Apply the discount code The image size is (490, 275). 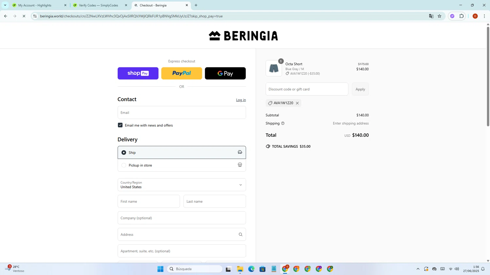tap(360, 89)
